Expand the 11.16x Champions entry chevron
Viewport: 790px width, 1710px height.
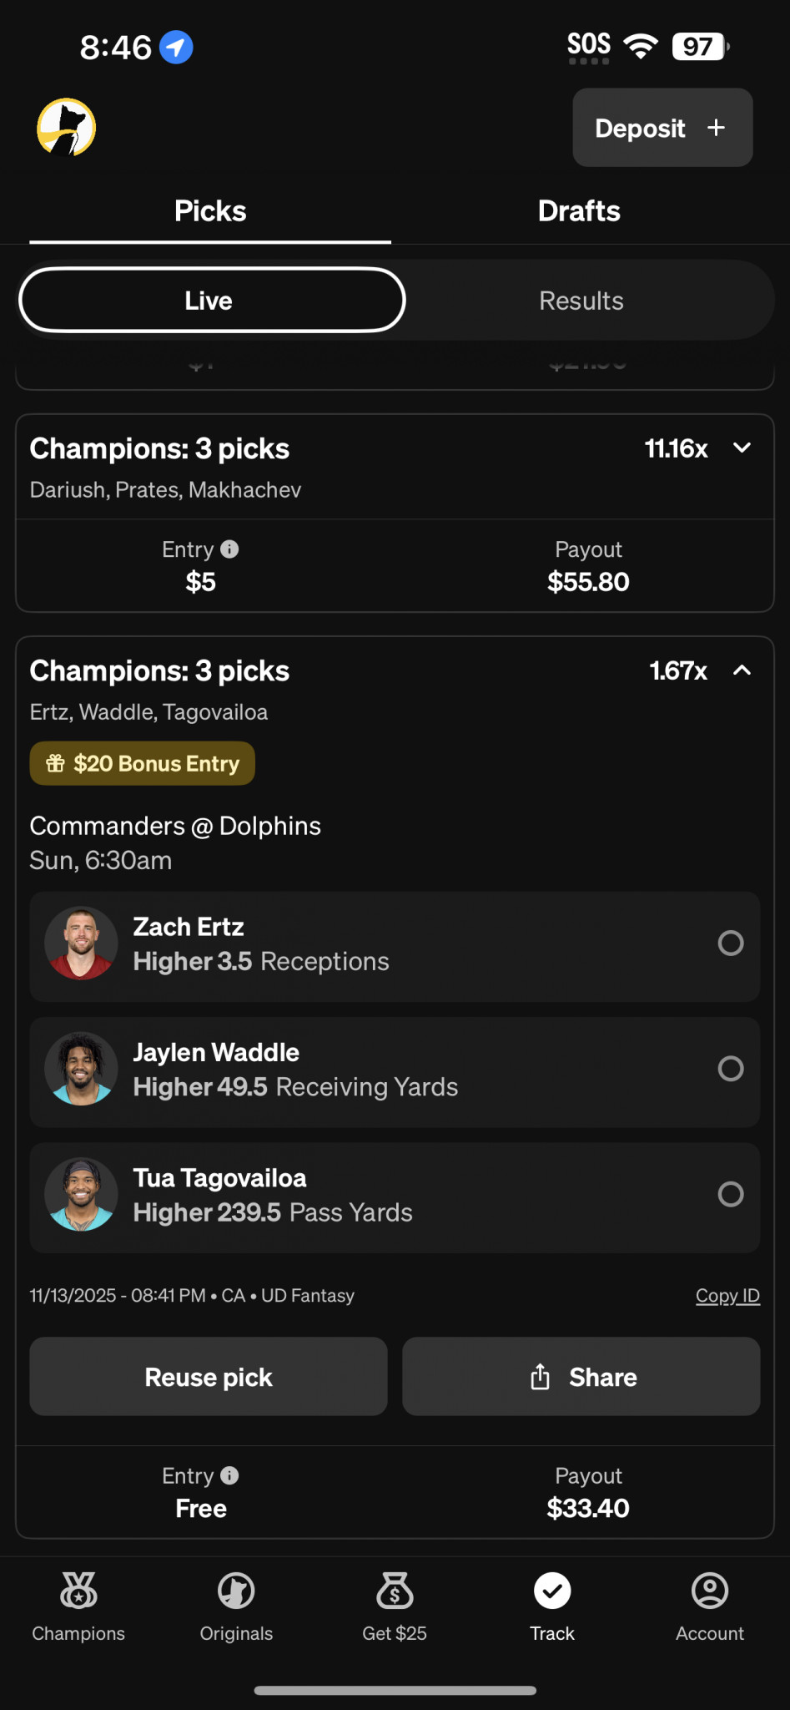742,448
